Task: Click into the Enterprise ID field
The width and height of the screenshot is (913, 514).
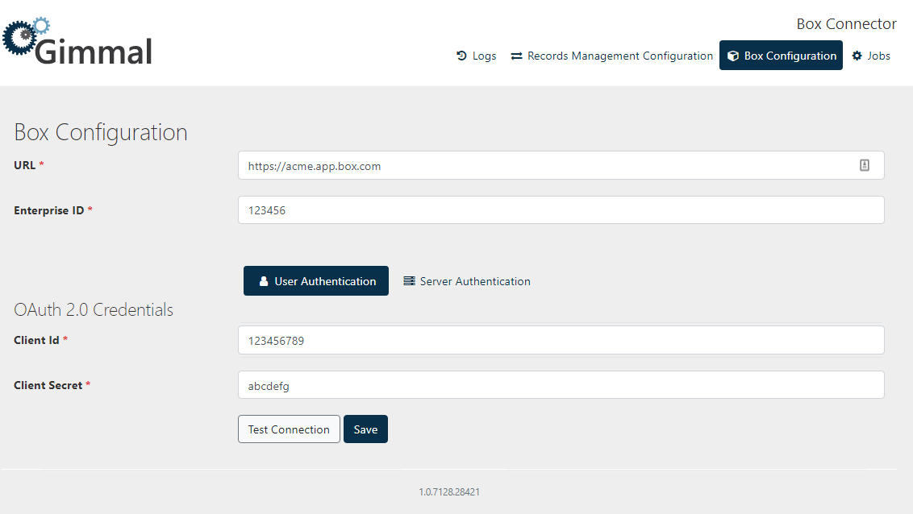Action: click(x=561, y=210)
